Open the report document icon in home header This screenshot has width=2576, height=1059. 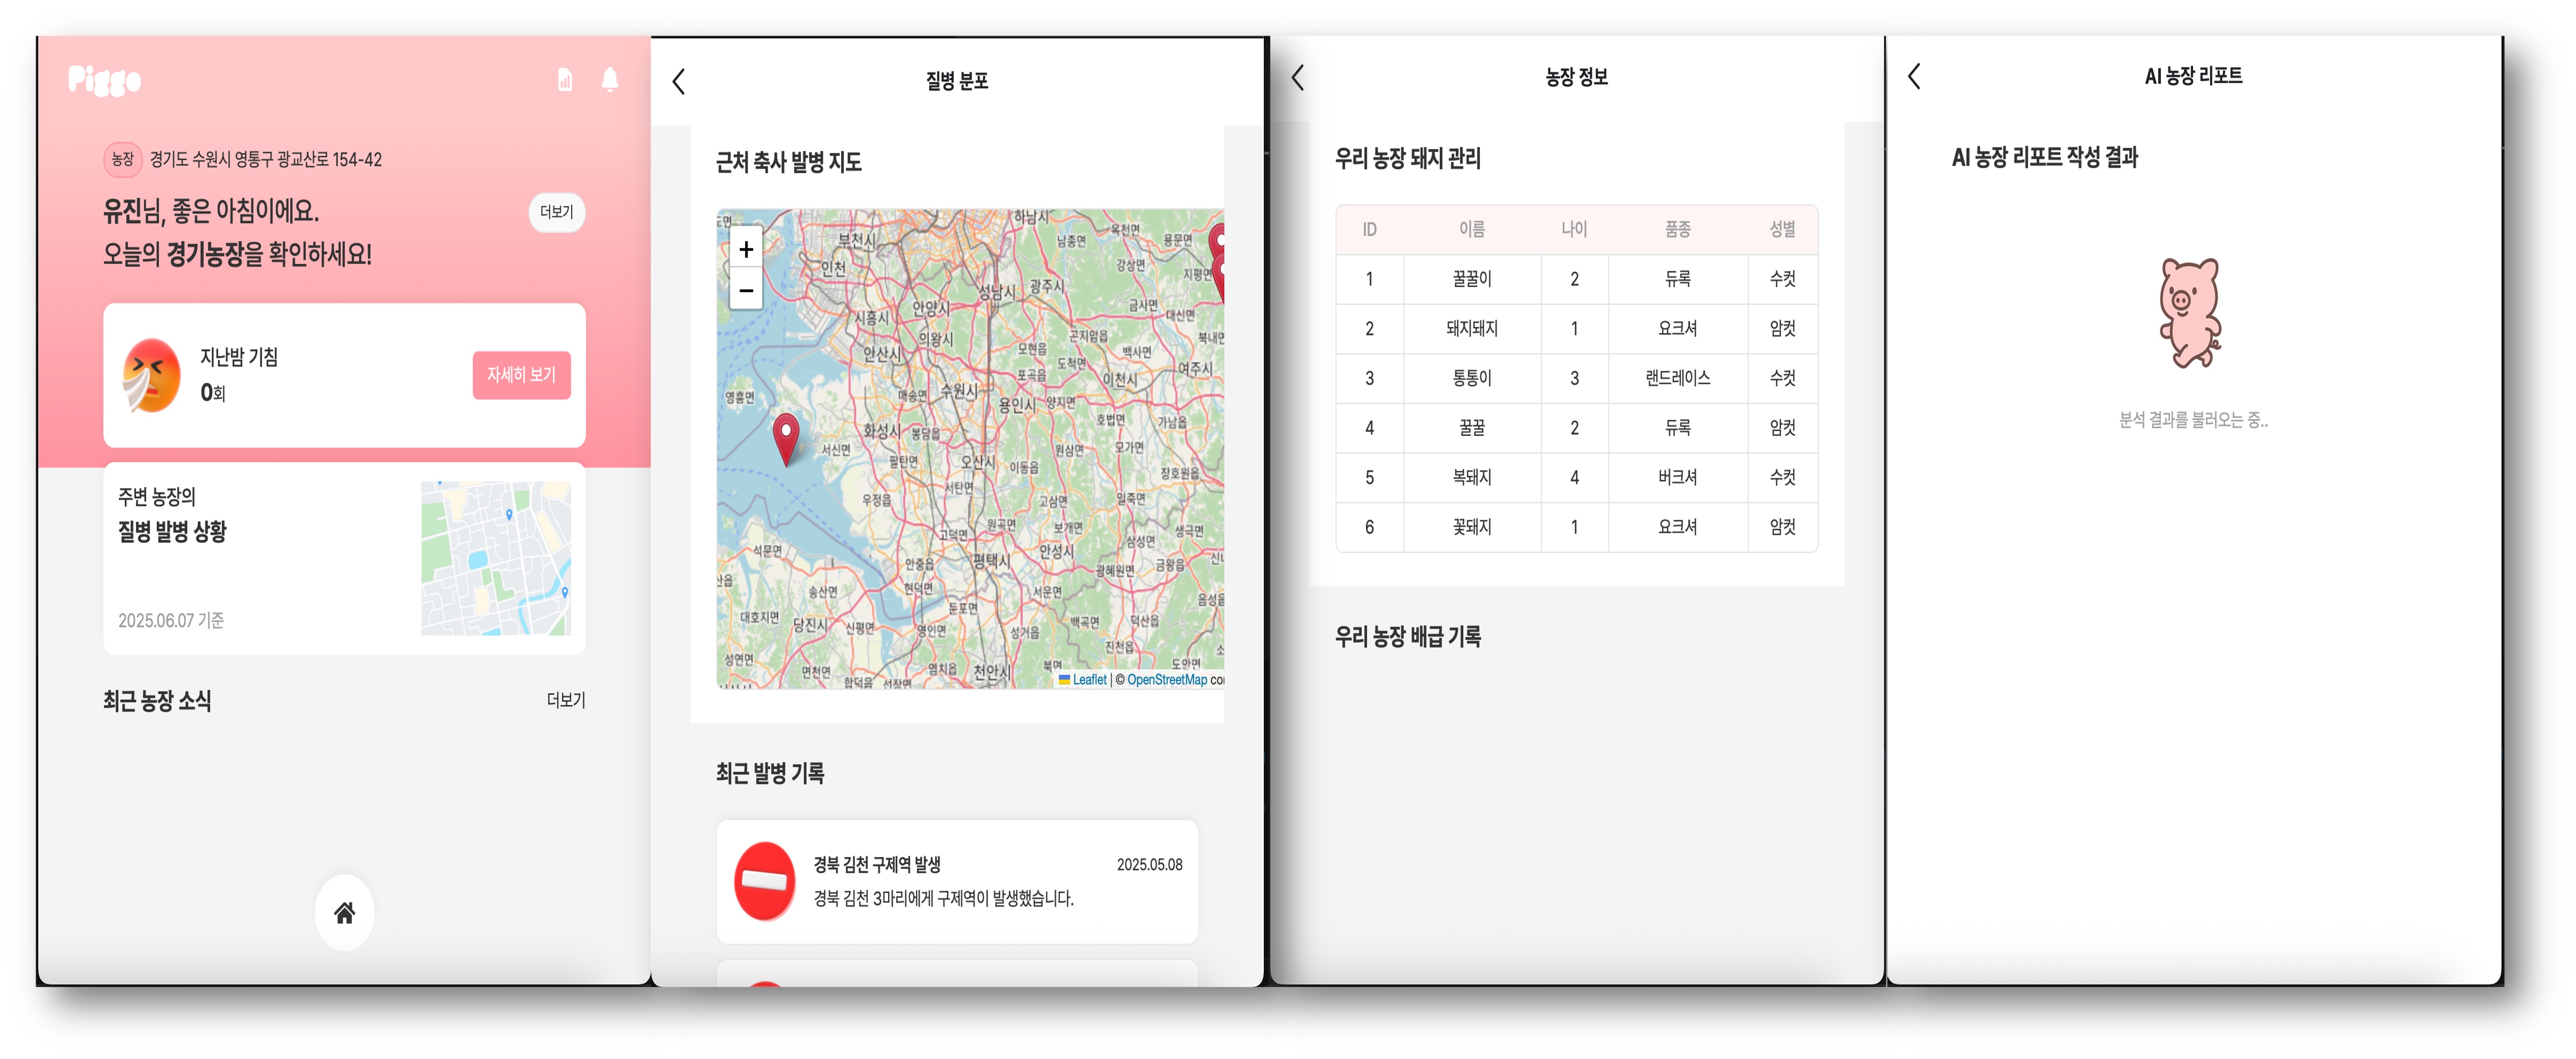point(565,80)
